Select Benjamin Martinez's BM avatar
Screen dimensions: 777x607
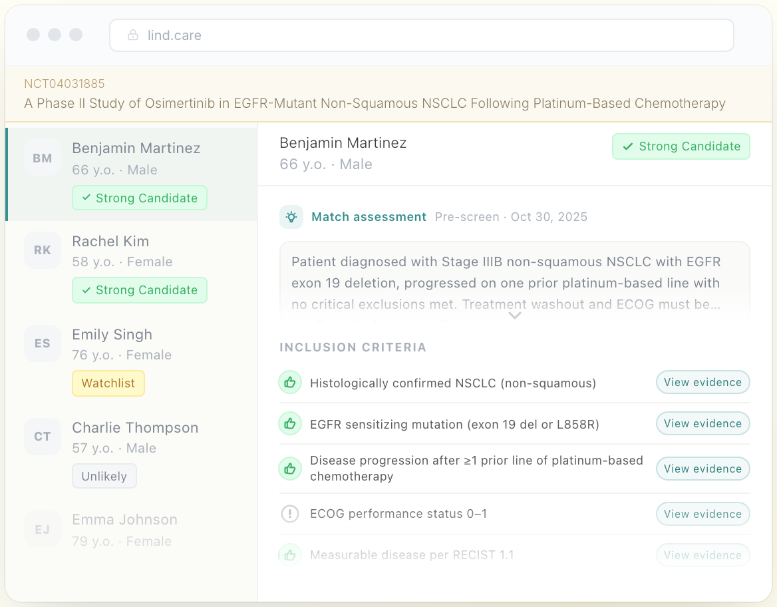[x=42, y=157]
